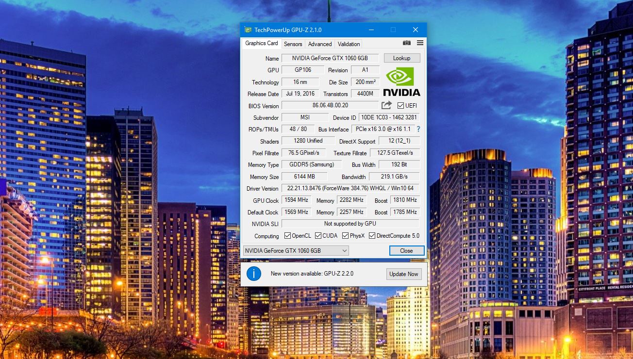The height and width of the screenshot is (359, 633).
Task: Click the Shaders field 1280 Unified
Action: click(308, 141)
